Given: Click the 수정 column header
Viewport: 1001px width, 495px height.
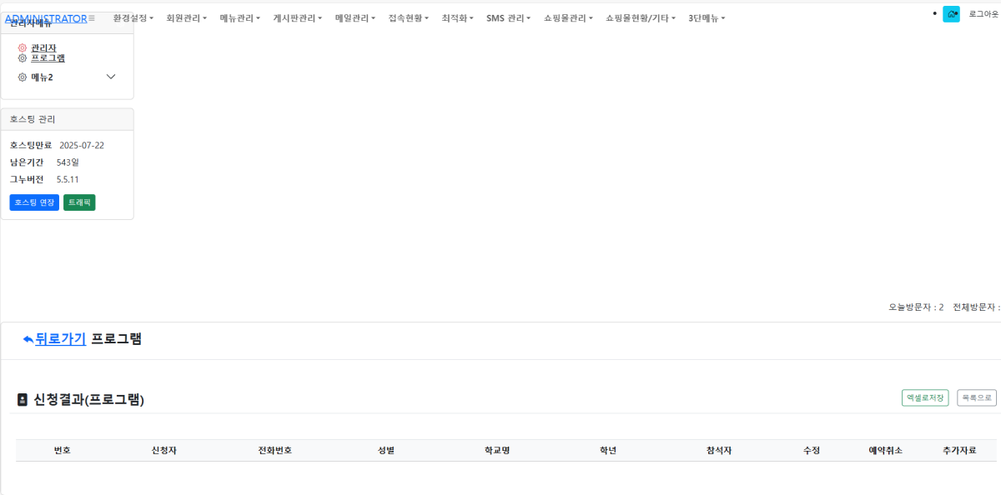Looking at the screenshot, I should pos(812,450).
